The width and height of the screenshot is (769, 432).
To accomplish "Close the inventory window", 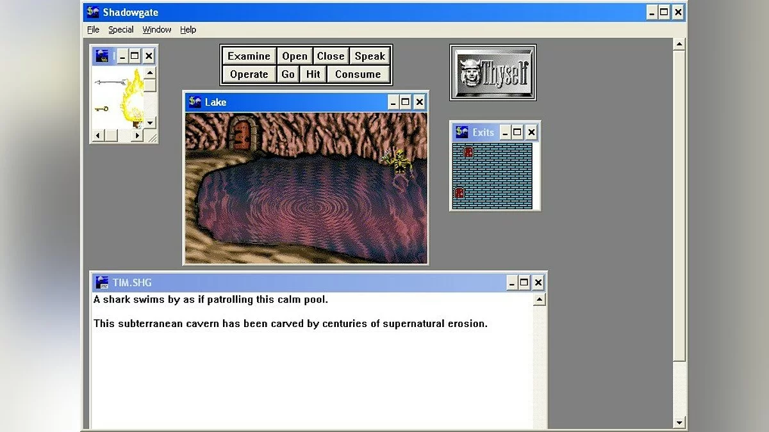I will pyautogui.click(x=149, y=56).
